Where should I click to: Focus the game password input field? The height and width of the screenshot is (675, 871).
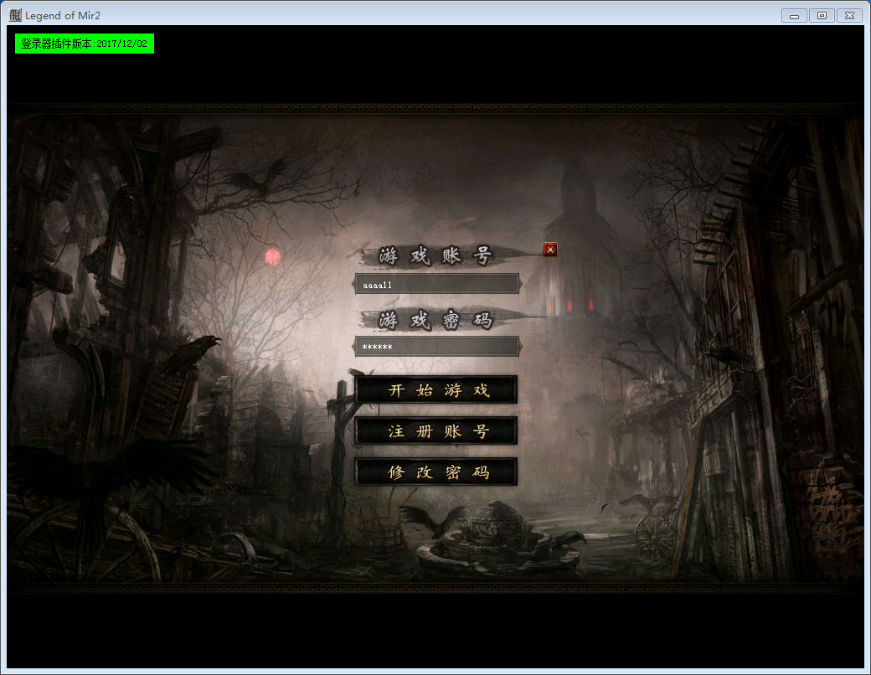(x=436, y=347)
